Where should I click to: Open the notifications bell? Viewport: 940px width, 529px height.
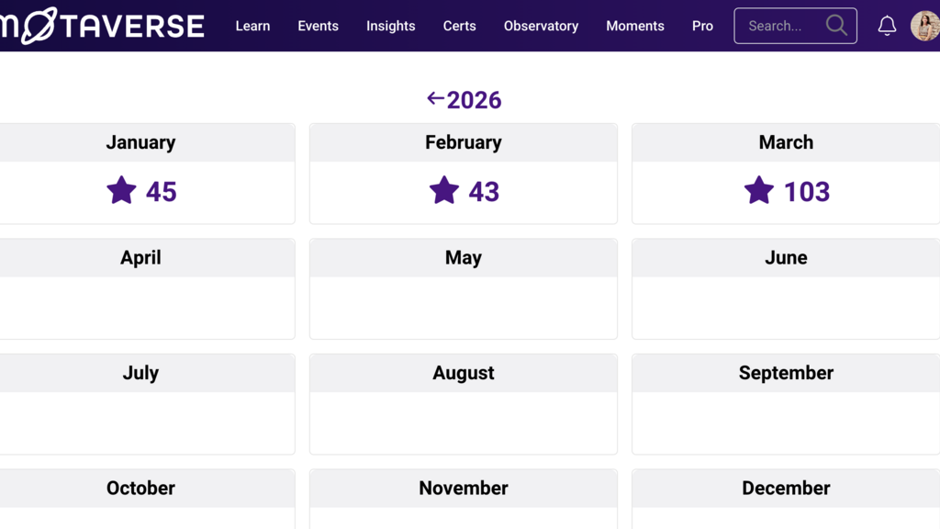click(x=887, y=26)
